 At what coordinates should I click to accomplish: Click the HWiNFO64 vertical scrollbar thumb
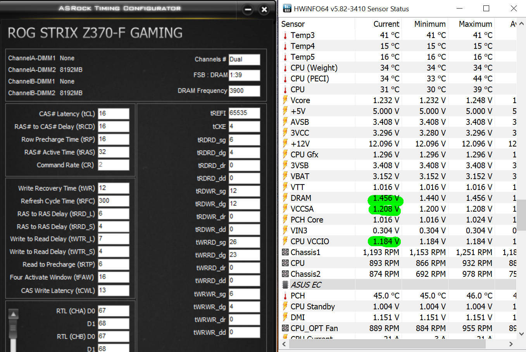521,215
